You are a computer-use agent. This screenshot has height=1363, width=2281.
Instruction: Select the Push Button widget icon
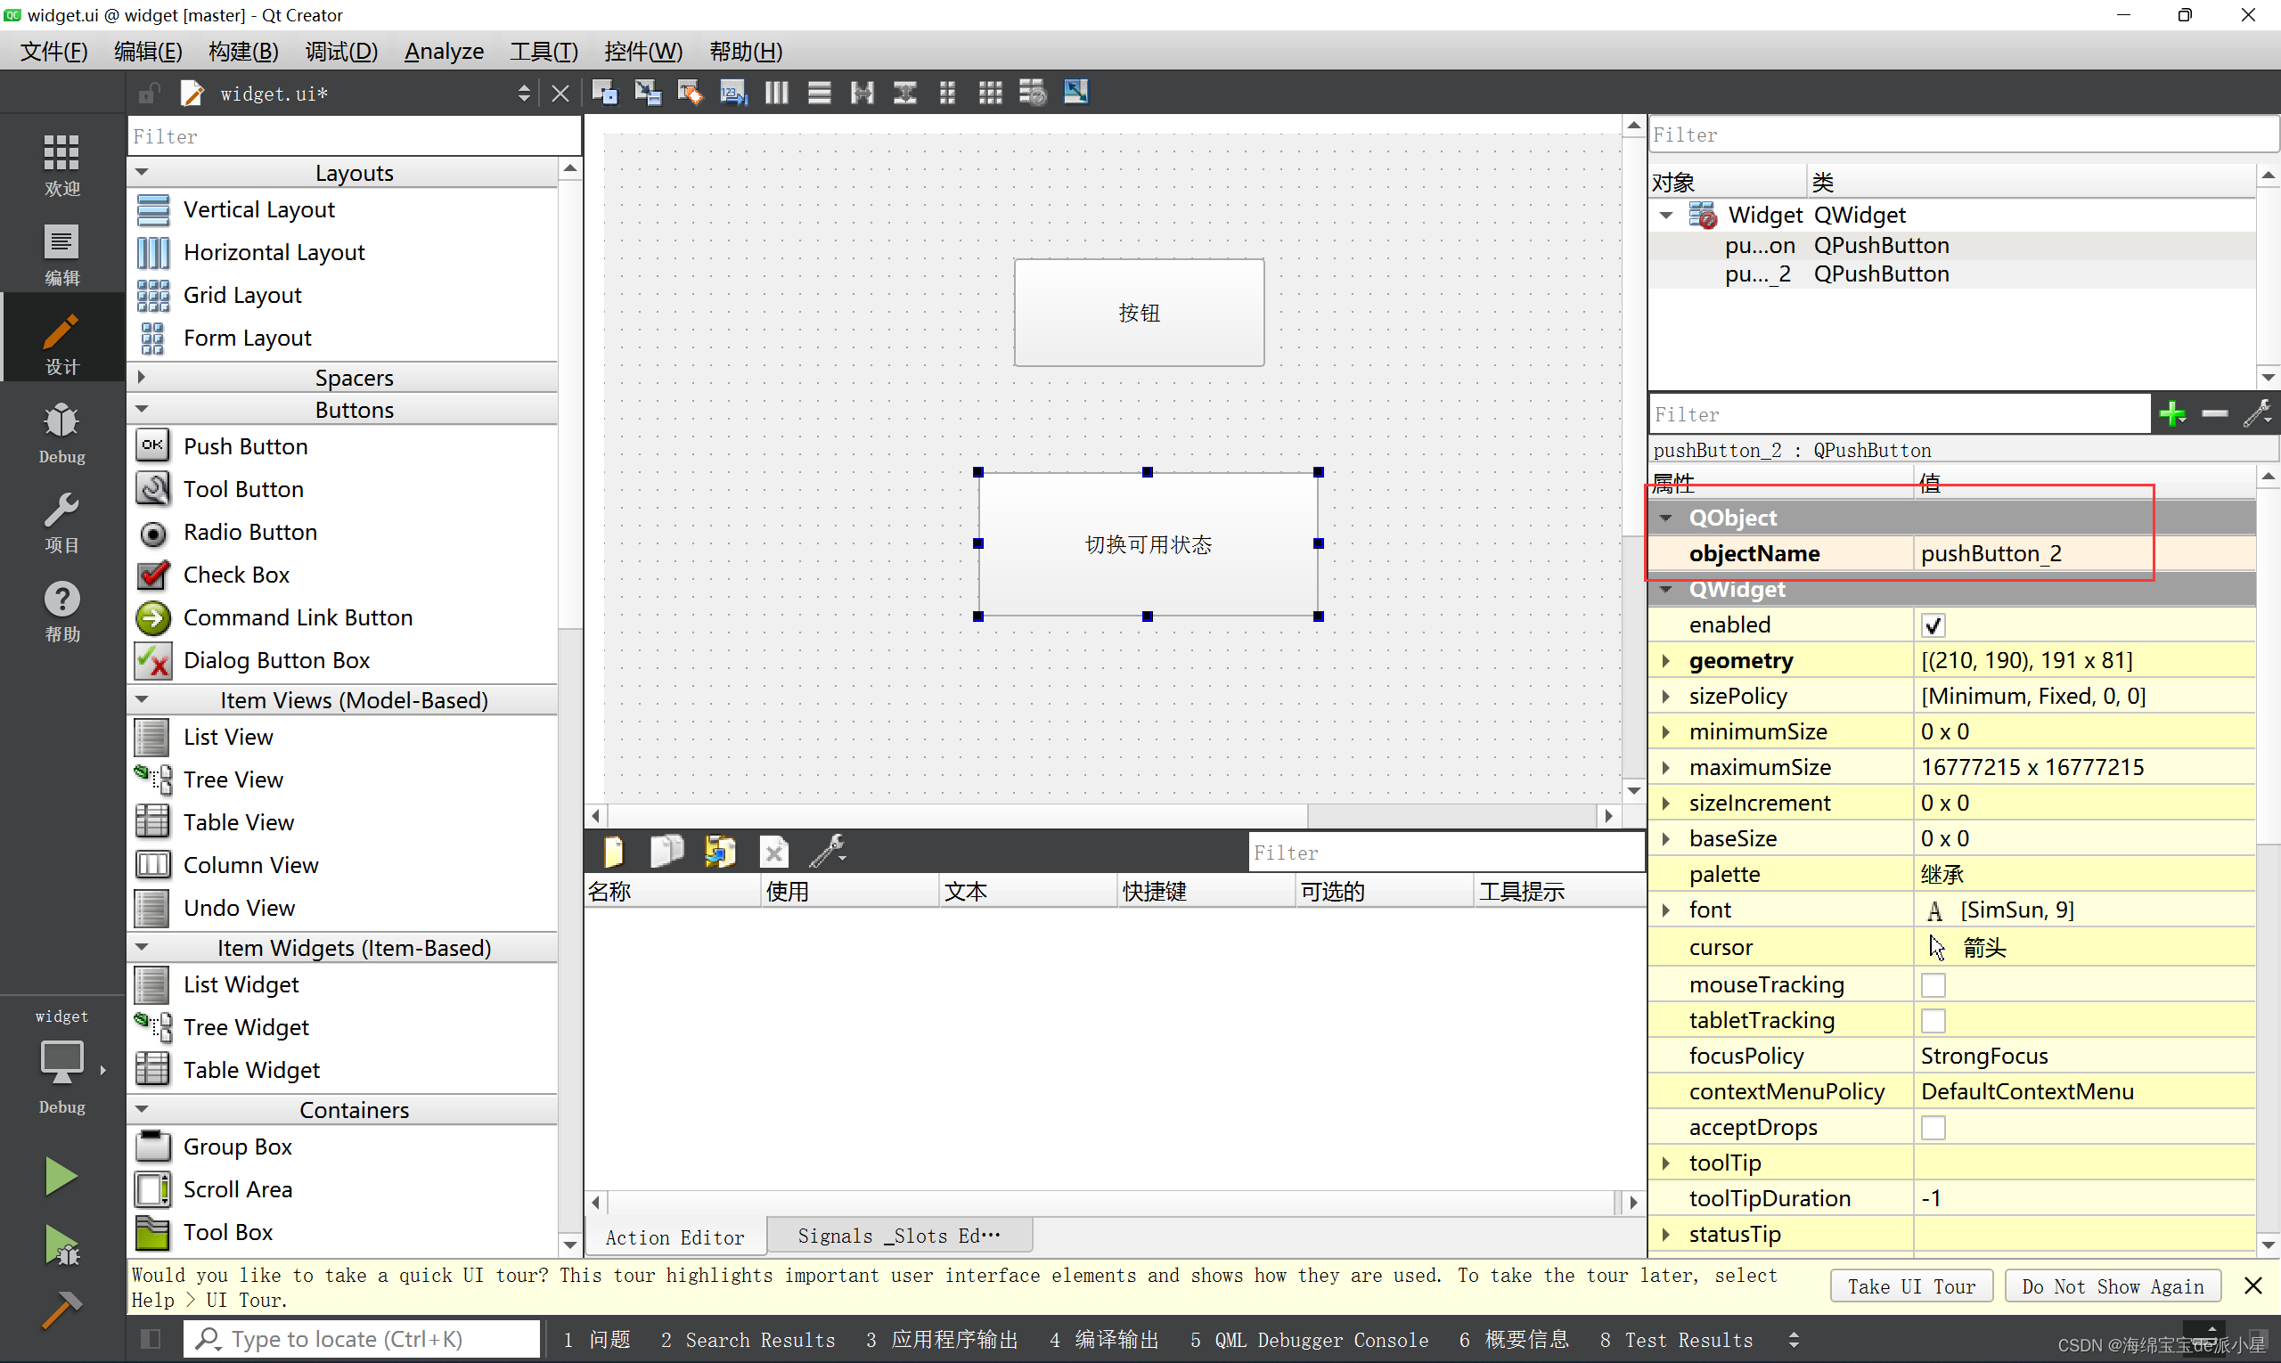(152, 446)
